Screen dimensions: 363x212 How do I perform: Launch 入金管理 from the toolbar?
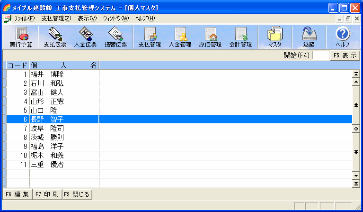pyautogui.click(x=180, y=37)
